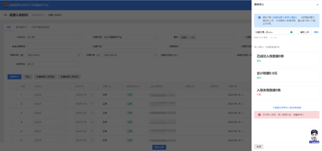The height and width of the screenshot is (151, 322).
Task: Click the back arrow beside 发票入账标识
Action: (6, 15)
